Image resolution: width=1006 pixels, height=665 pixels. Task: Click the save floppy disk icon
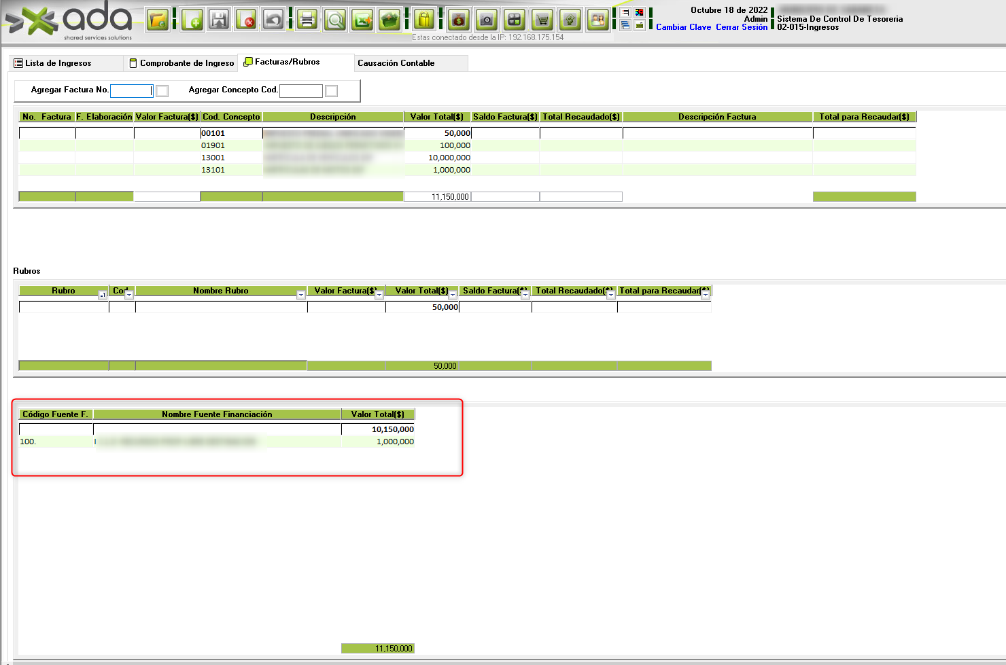[x=219, y=20]
